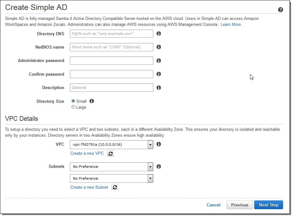Open the Learn More link

(x=231, y=24)
